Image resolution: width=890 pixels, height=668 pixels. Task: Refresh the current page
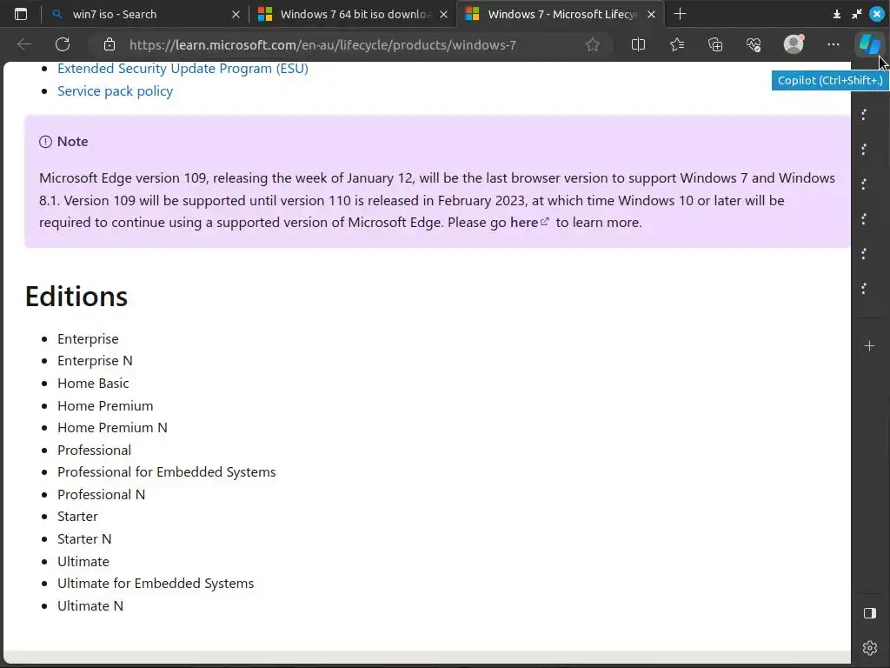[63, 44]
